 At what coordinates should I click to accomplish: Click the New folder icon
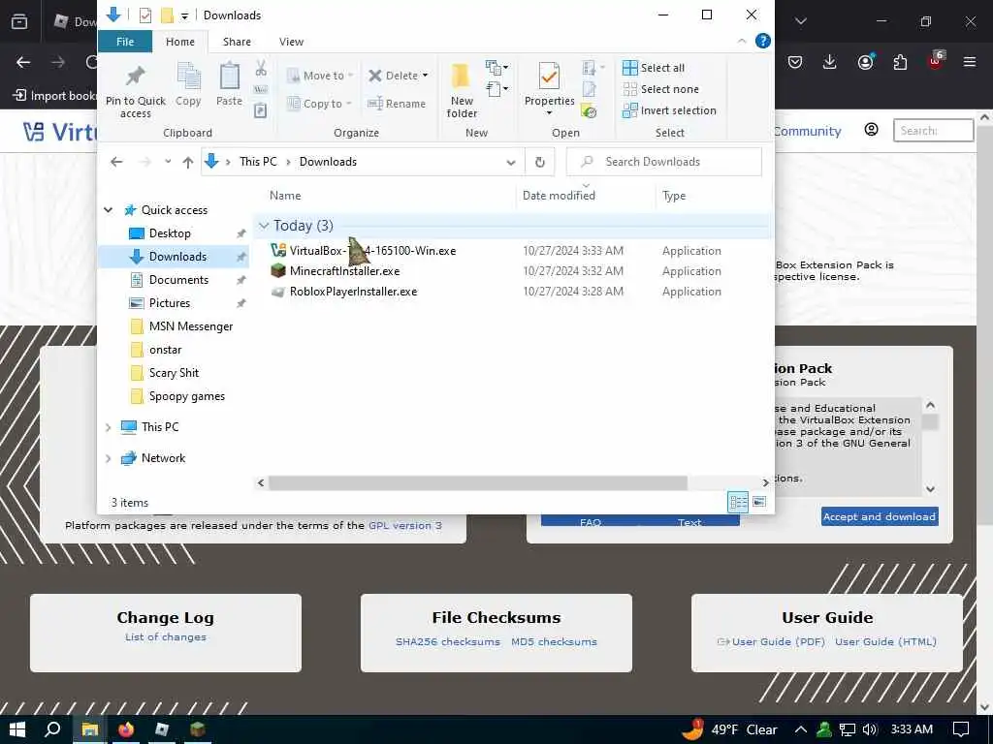461,77
